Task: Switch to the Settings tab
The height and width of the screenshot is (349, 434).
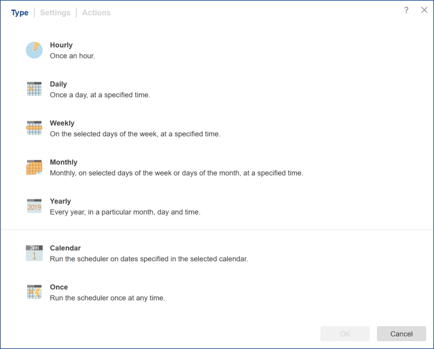Action: point(55,13)
